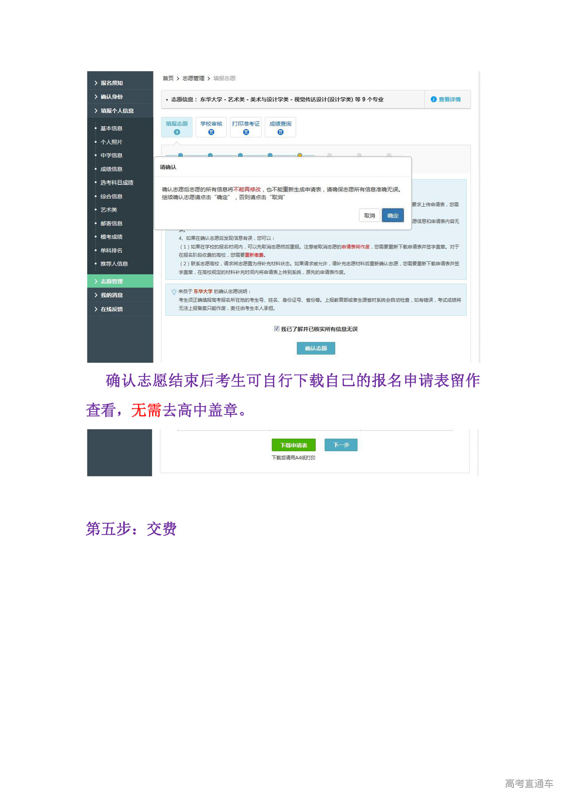The height and width of the screenshot is (801, 566).
Task: Click the info icon beside 查看详情
Action: tap(433, 100)
